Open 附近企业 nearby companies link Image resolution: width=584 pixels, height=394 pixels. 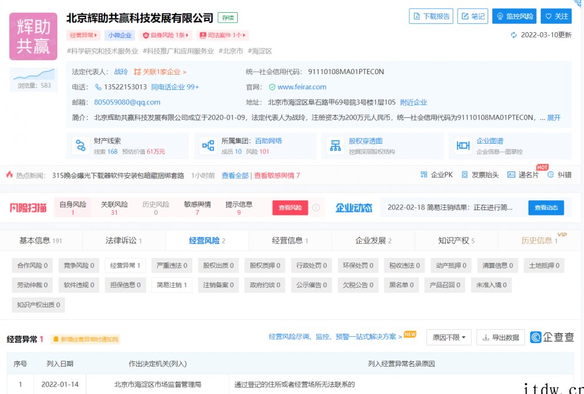pos(413,102)
